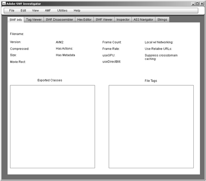Click the Local w/ Networking label

159,42
